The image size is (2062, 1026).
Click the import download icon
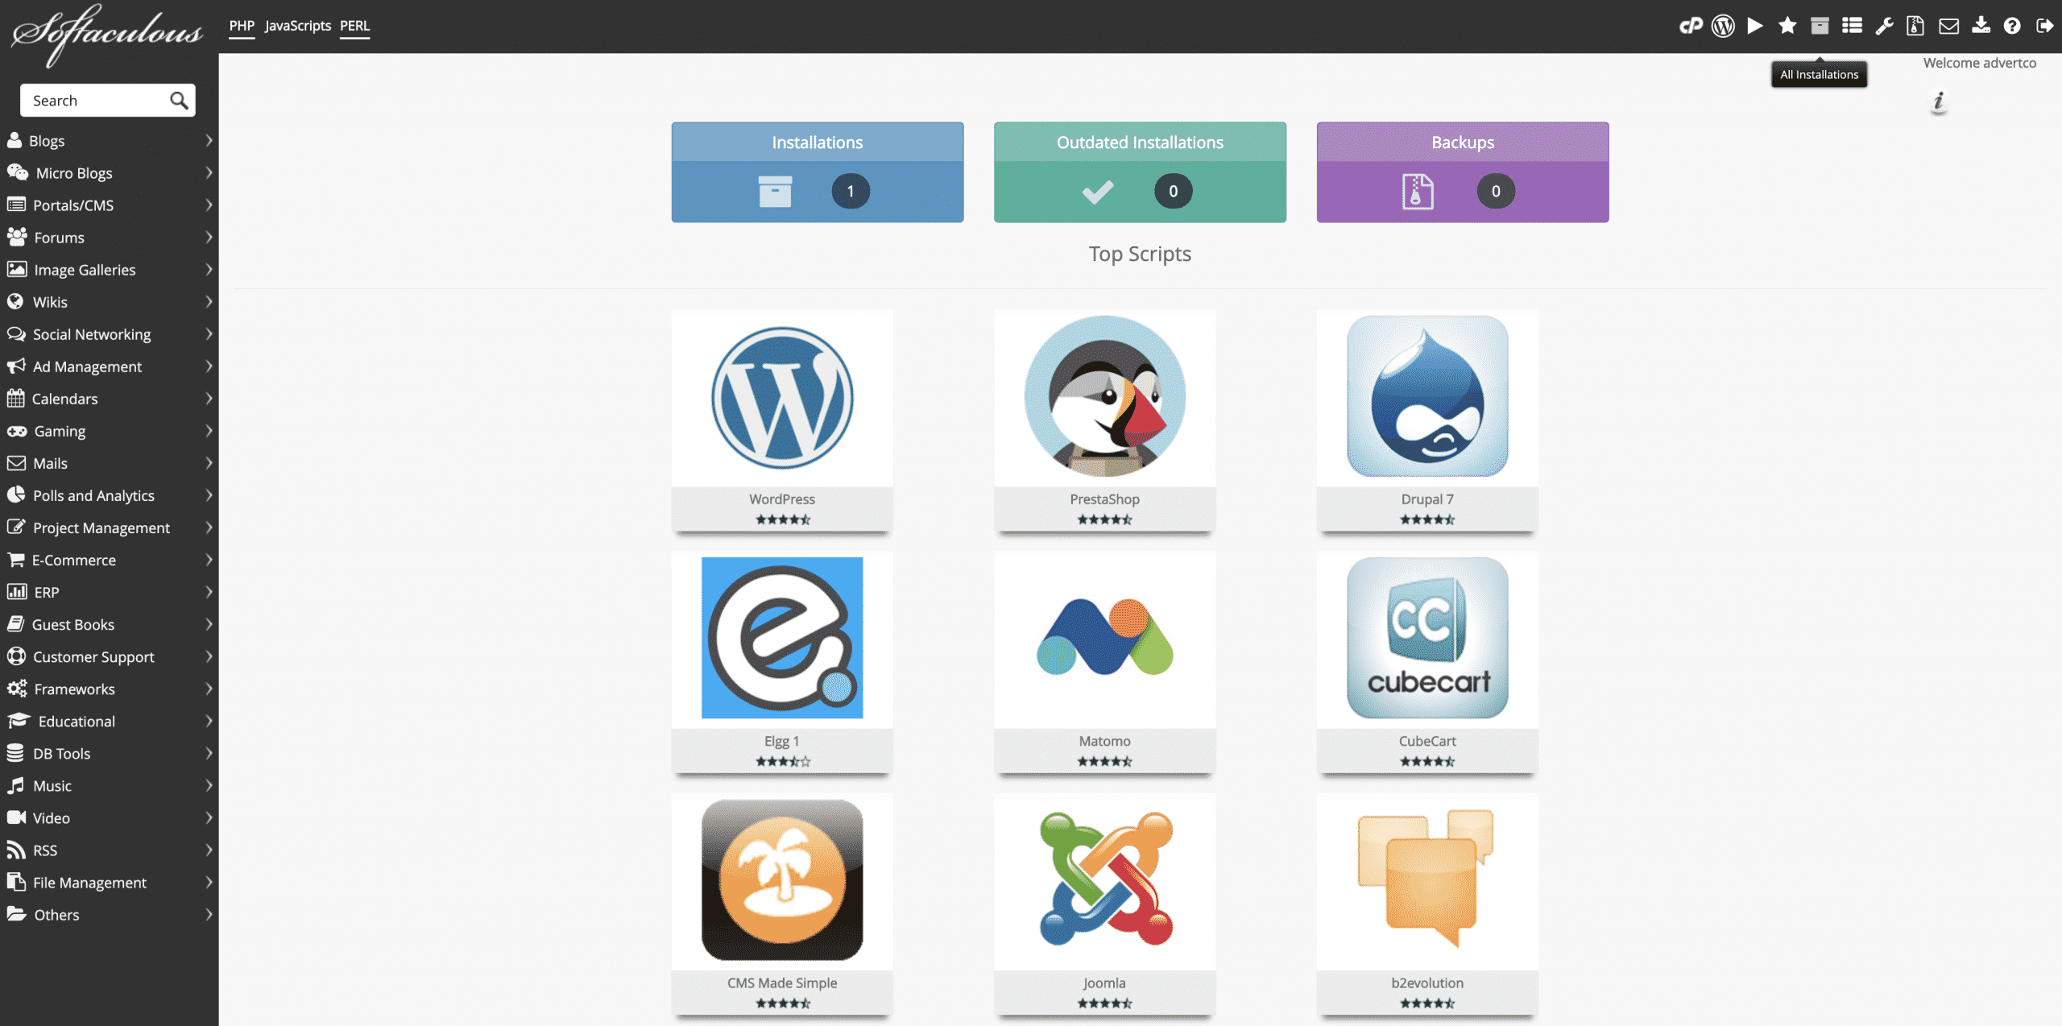(x=1981, y=26)
